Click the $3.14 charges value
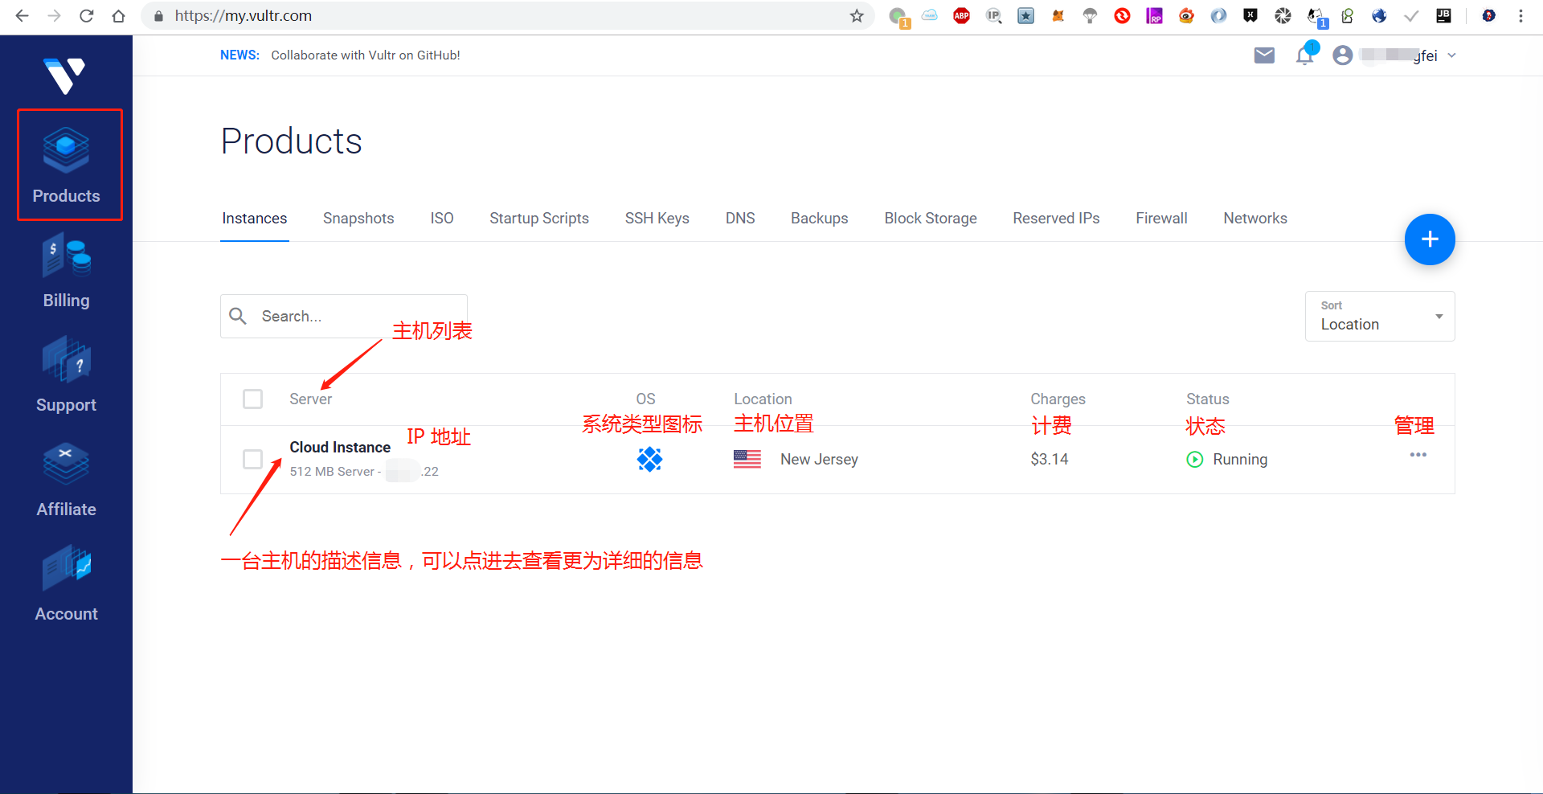 click(1050, 460)
